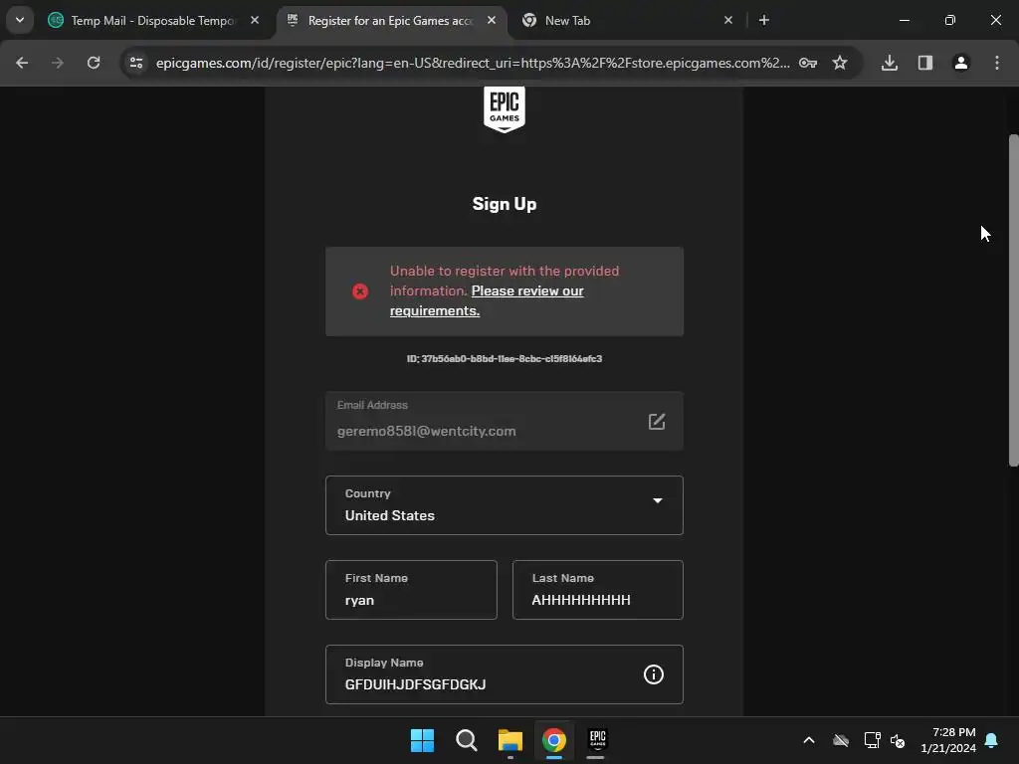
Task: Click the Epic Games logo
Action: [505, 109]
